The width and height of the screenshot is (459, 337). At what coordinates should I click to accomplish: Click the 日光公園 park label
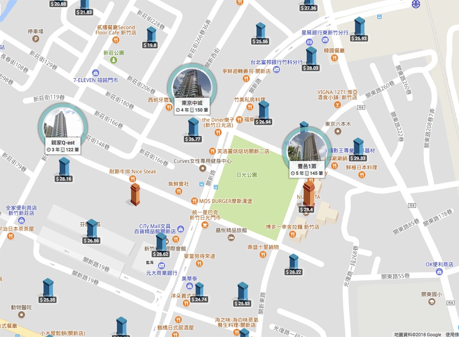[x=247, y=175]
